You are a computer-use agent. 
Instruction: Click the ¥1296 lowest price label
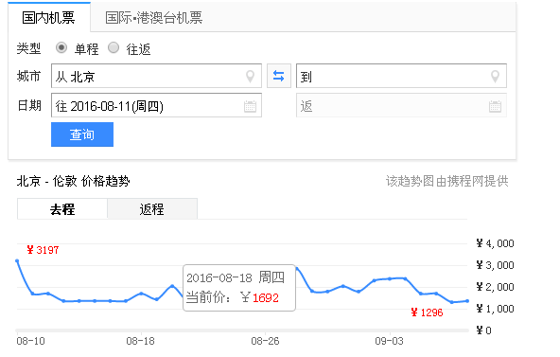428,312
